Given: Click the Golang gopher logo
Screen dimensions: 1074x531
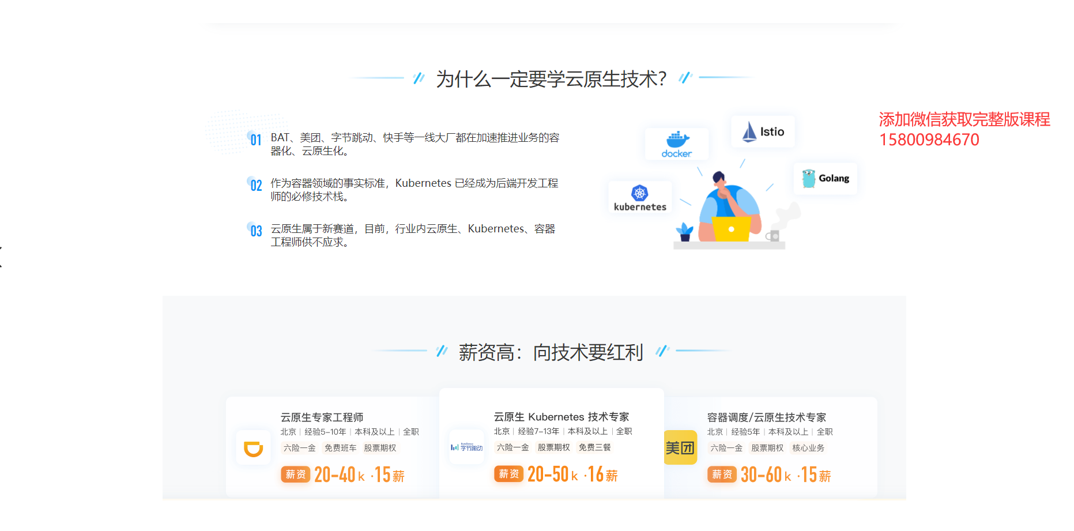Looking at the screenshot, I should tap(809, 178).
